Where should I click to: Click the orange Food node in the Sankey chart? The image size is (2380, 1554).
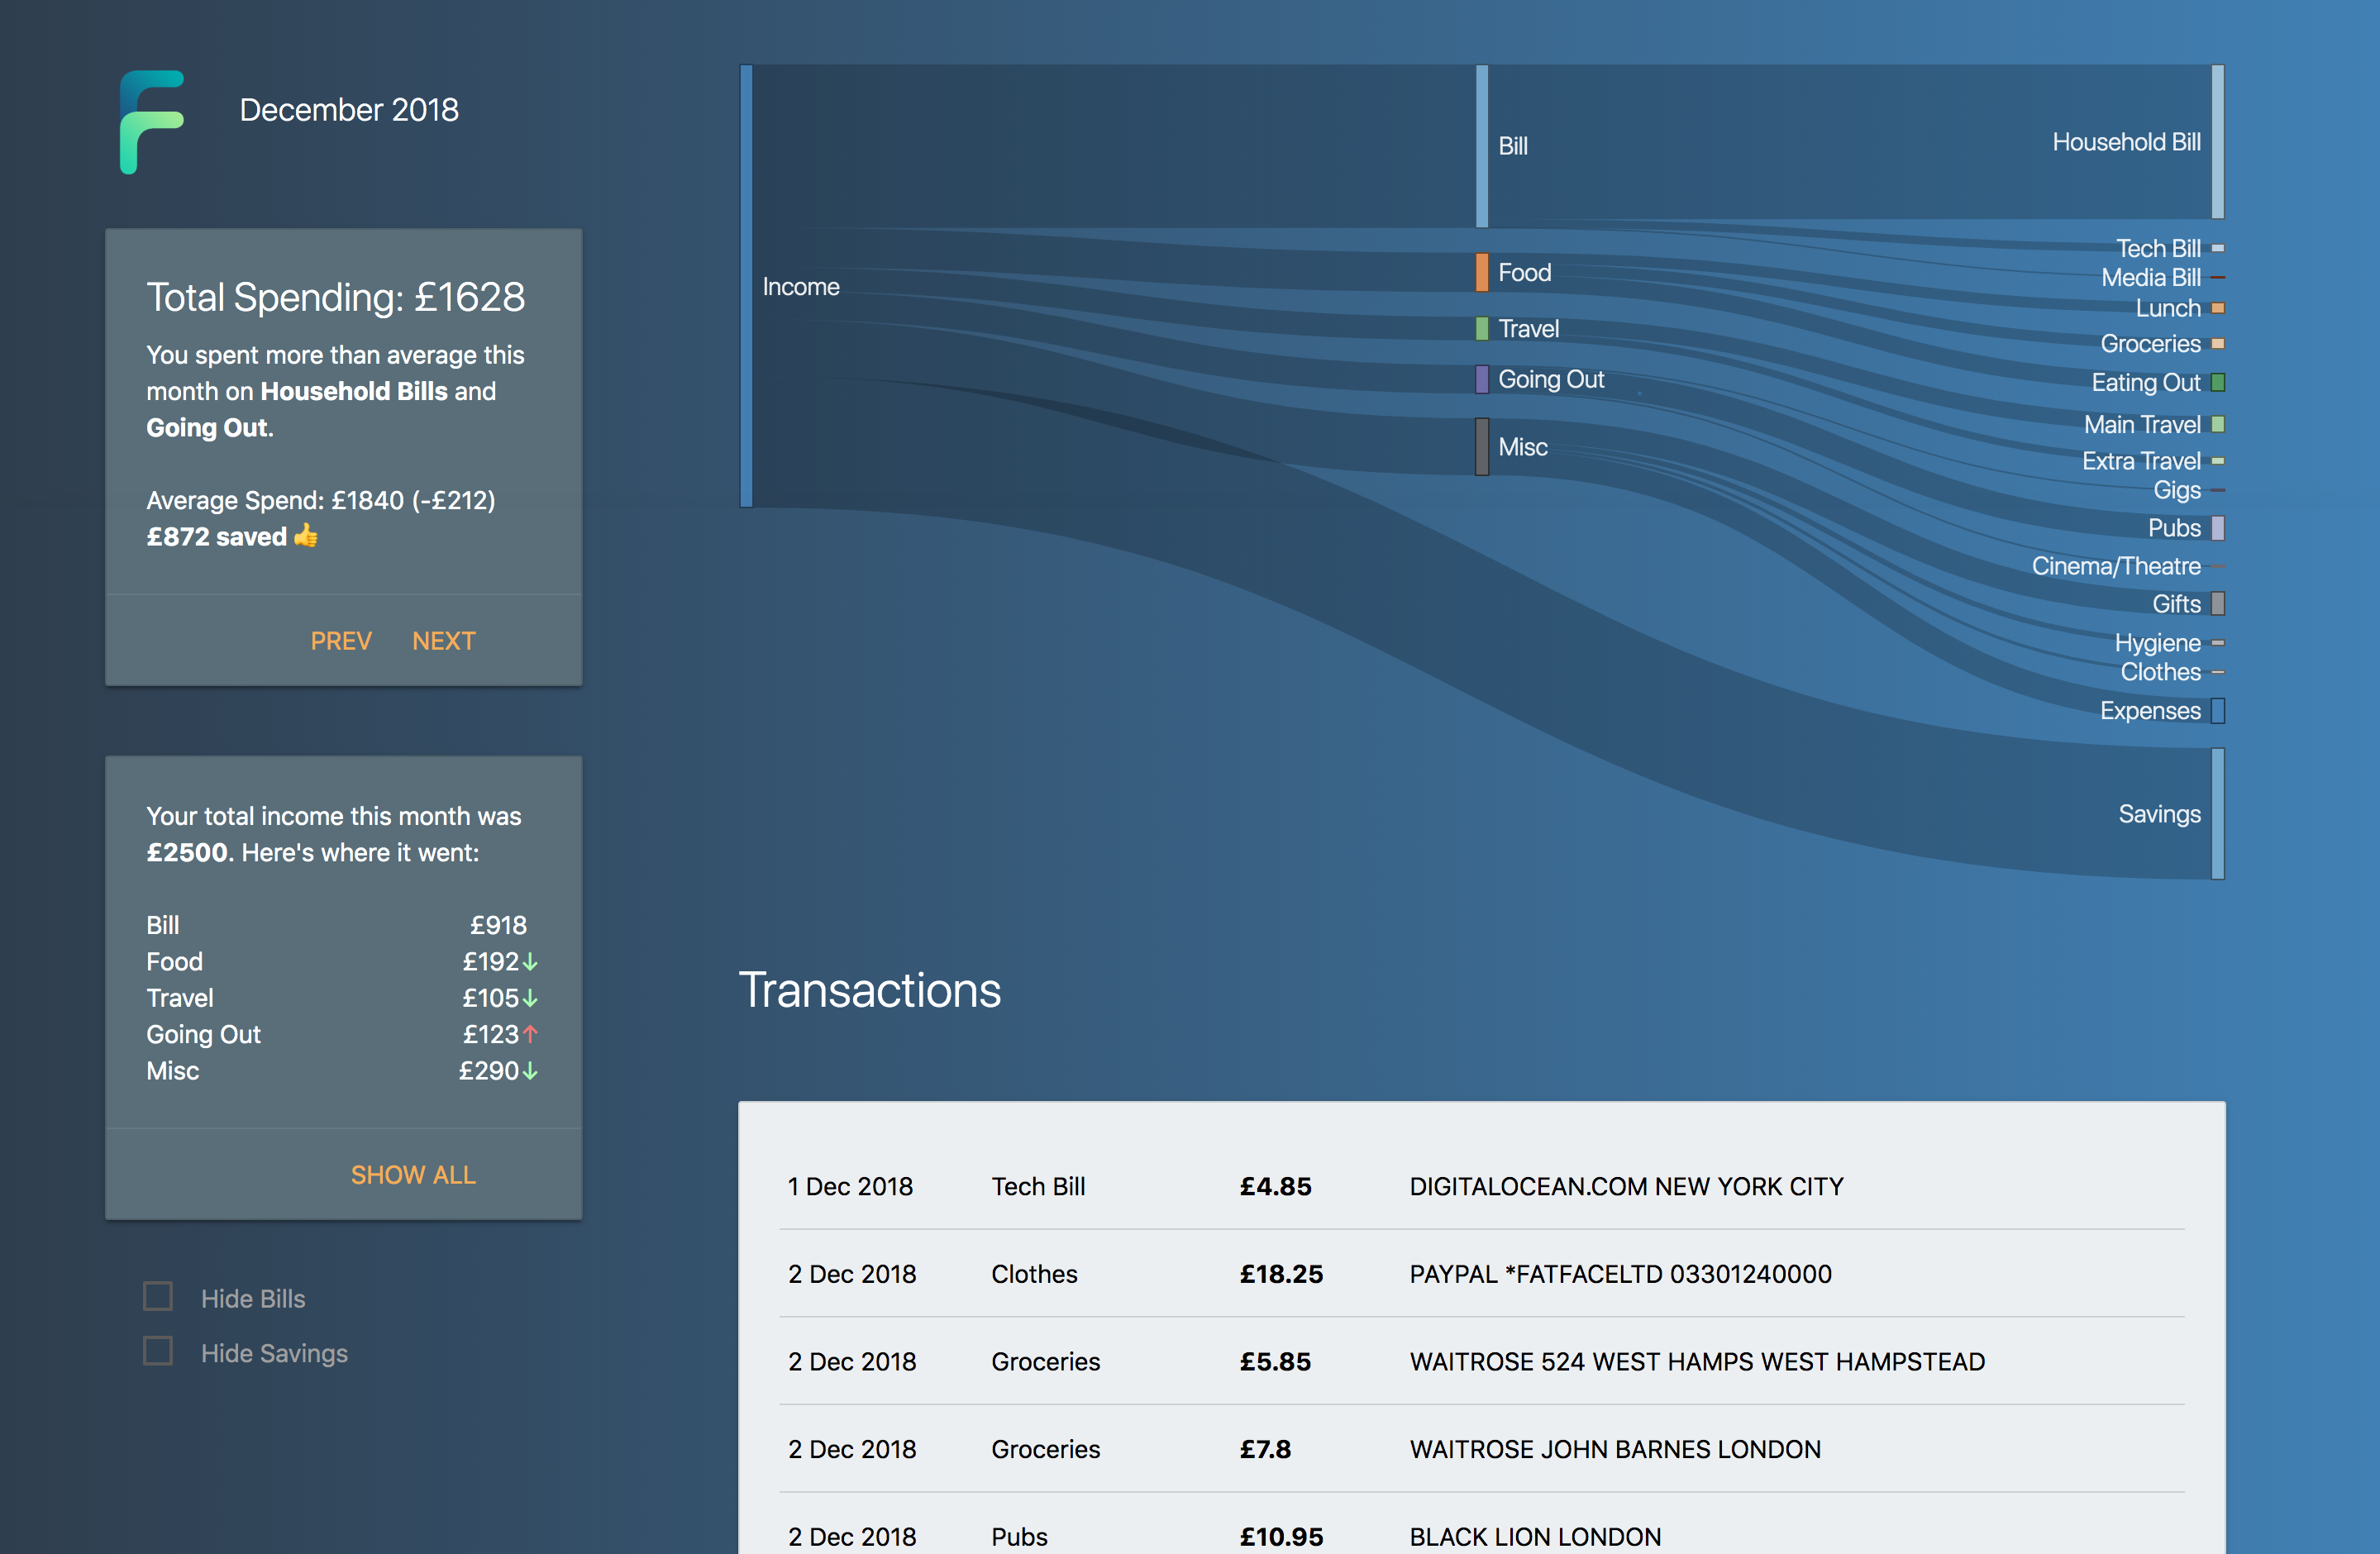(1481, 272)
